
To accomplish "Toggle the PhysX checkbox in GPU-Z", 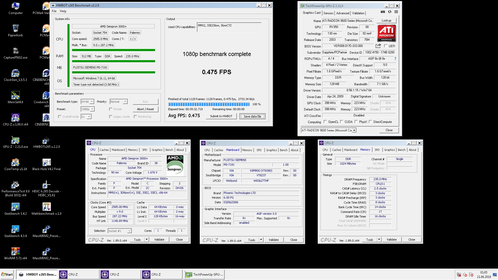I will pos(356,122).
